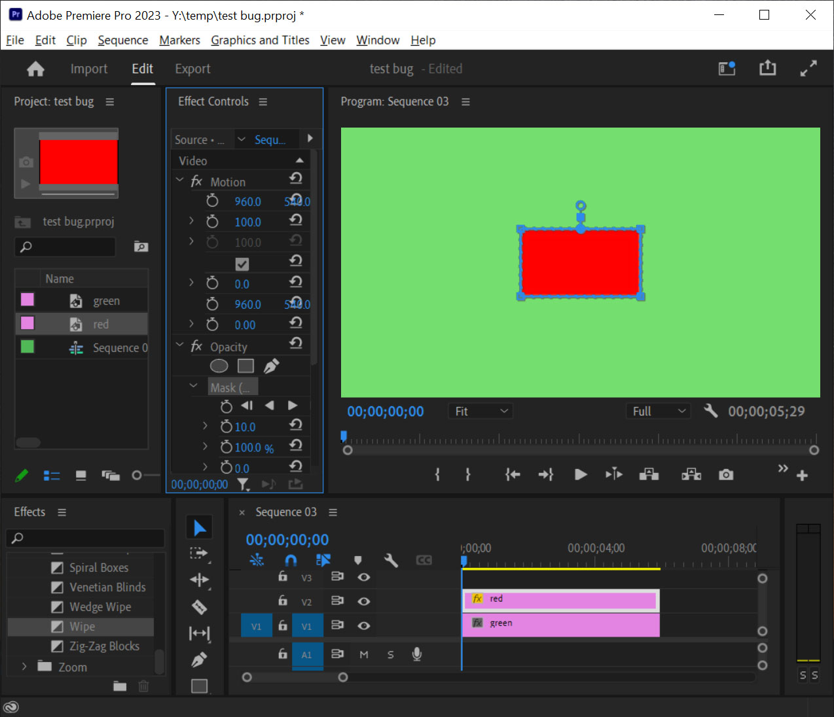This screenshot has height=717, width=834.
Task: Switch to the Import workspace tab
Action: tap(89, 68)
